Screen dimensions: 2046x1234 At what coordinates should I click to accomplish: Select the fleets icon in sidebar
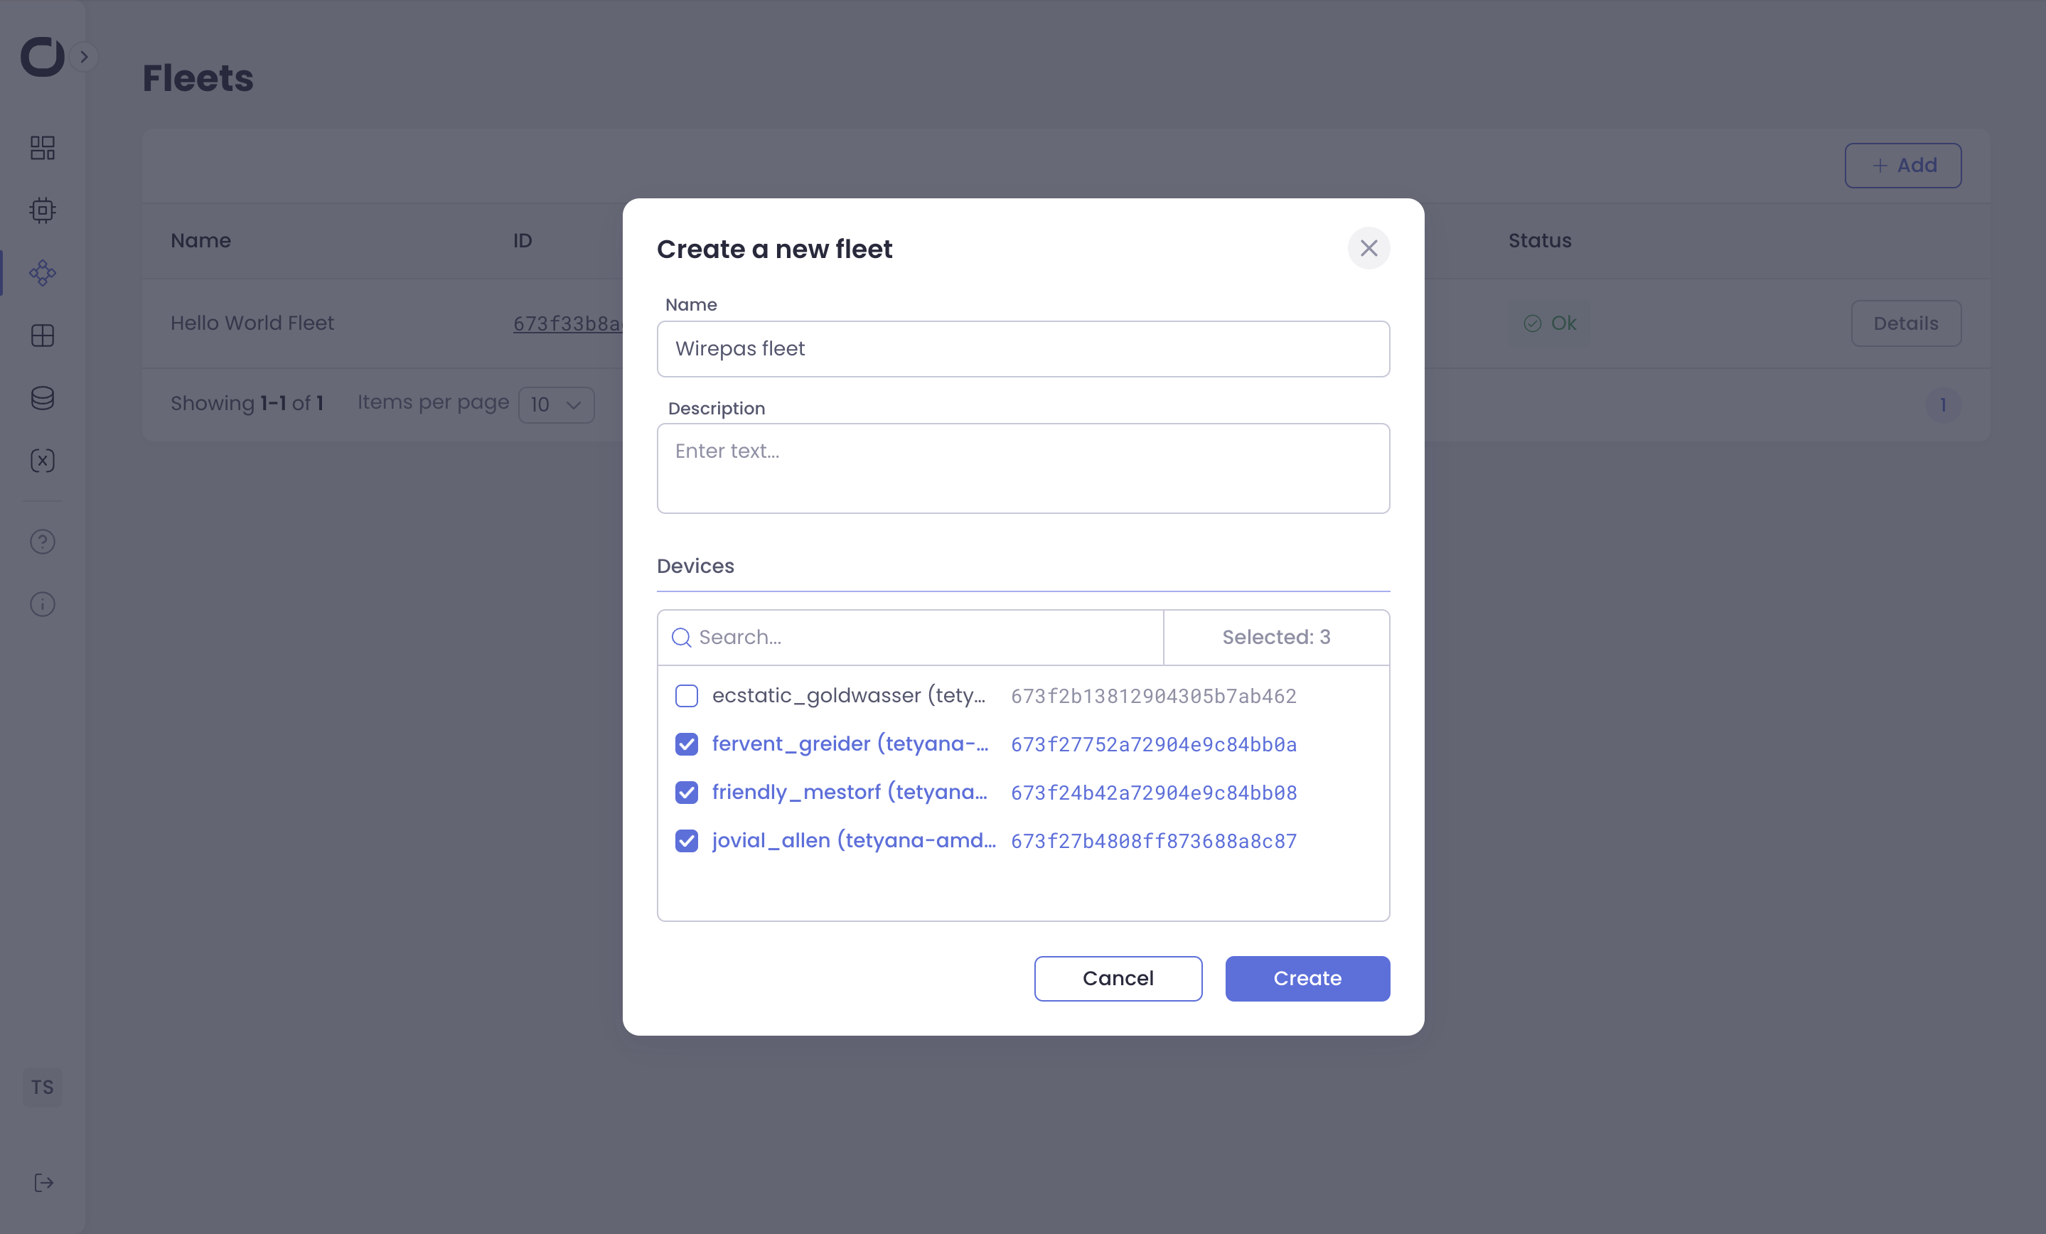tap(43, 273)
